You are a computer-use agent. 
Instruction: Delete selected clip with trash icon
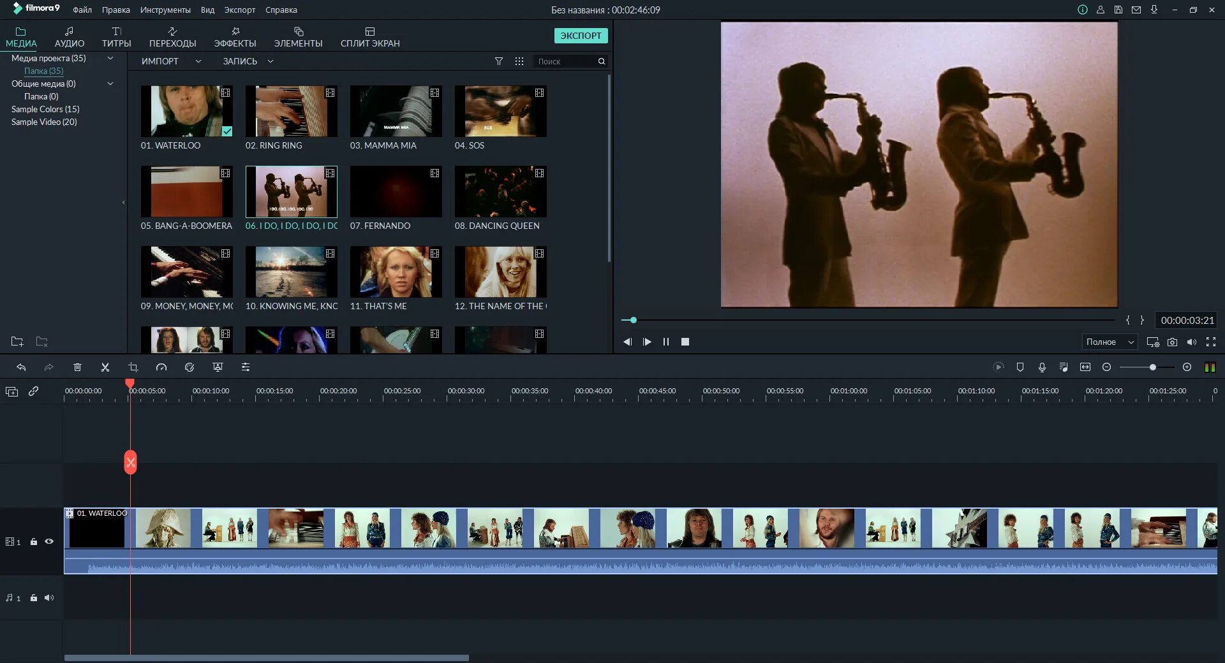(77, 367)
